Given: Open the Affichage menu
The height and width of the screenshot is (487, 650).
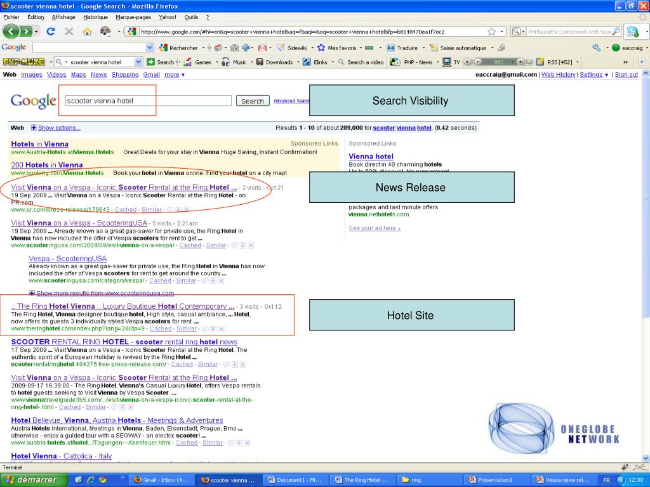Looking at the screenshot, I should point(63,17).
